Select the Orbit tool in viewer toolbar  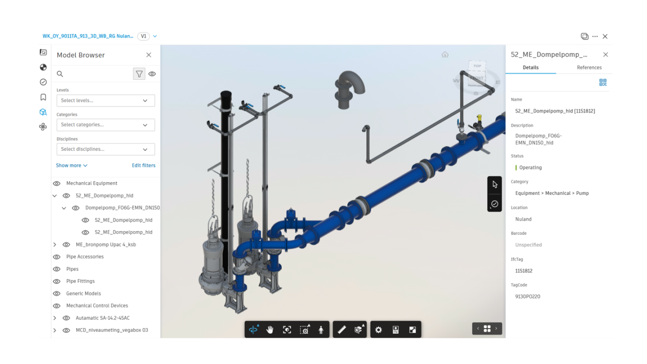(253, 330)
